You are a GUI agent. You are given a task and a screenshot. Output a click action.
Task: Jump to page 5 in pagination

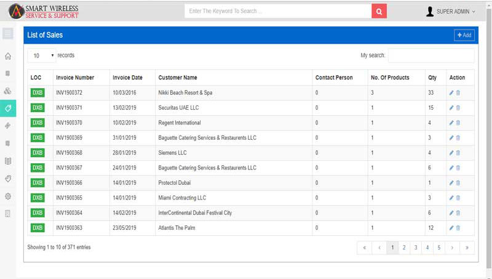(x=439, y=248)
